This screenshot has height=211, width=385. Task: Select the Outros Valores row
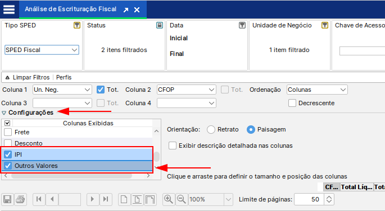pos(77,166)
